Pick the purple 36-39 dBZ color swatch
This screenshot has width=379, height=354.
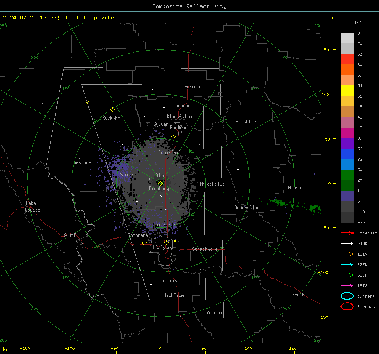347,143
